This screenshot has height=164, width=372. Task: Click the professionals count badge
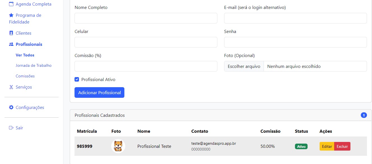tap(364, 115)
